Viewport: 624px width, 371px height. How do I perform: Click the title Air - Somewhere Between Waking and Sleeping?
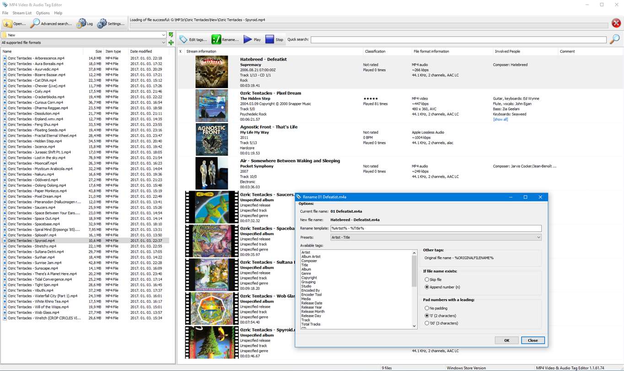(x=290, y=161)
